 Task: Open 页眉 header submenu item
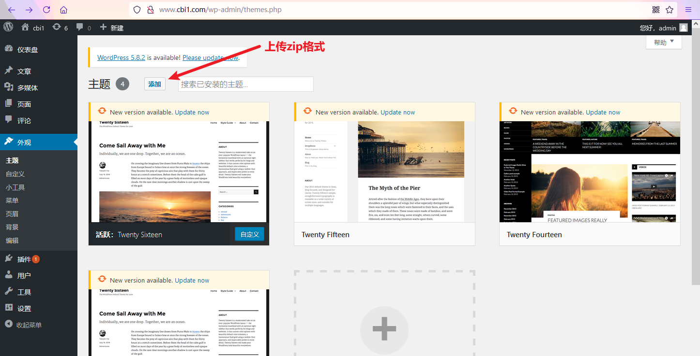click(12, 214)
